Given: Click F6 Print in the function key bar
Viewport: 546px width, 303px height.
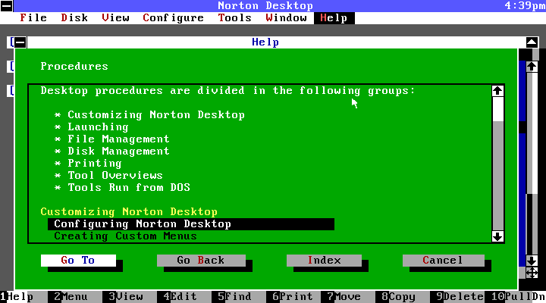Looking at the screenshot, I should 293,297.
